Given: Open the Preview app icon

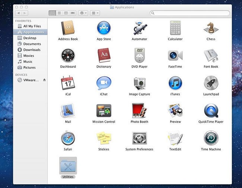Looking at the screenshot, I should tap(175, 111).
